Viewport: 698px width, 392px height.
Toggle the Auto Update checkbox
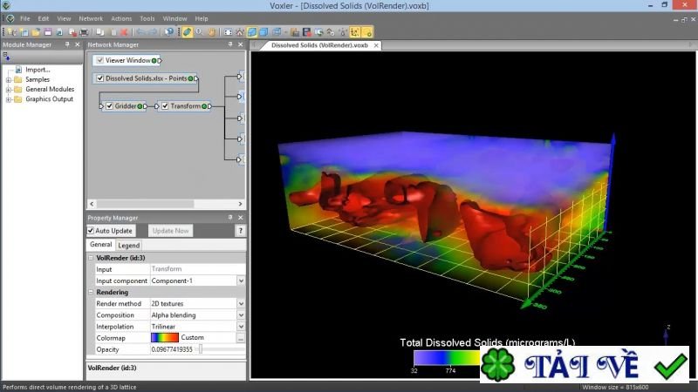click(x=92, y=231)
